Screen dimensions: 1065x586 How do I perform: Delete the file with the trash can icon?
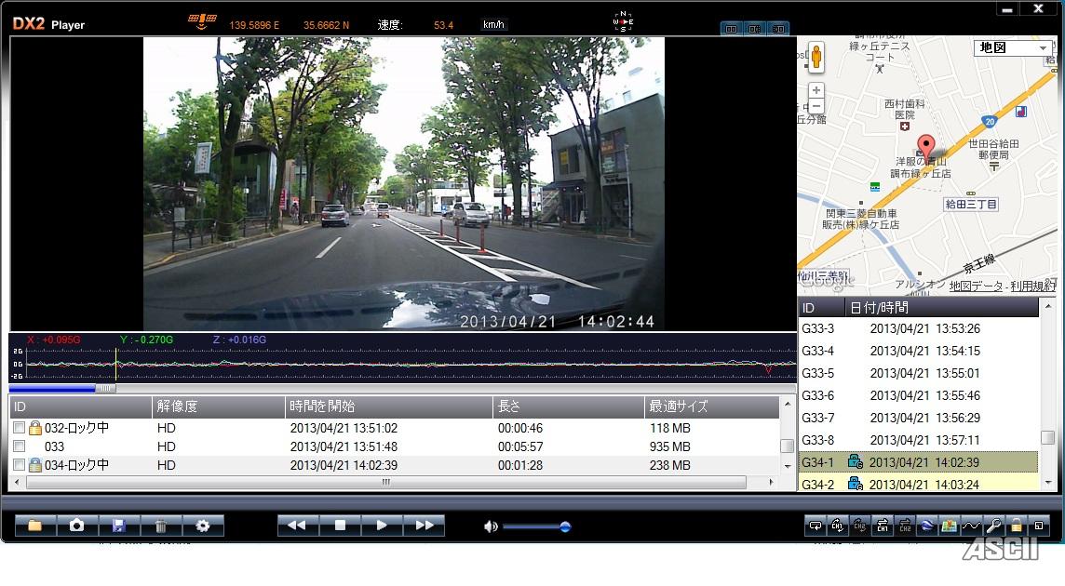(x=161, y=526)
